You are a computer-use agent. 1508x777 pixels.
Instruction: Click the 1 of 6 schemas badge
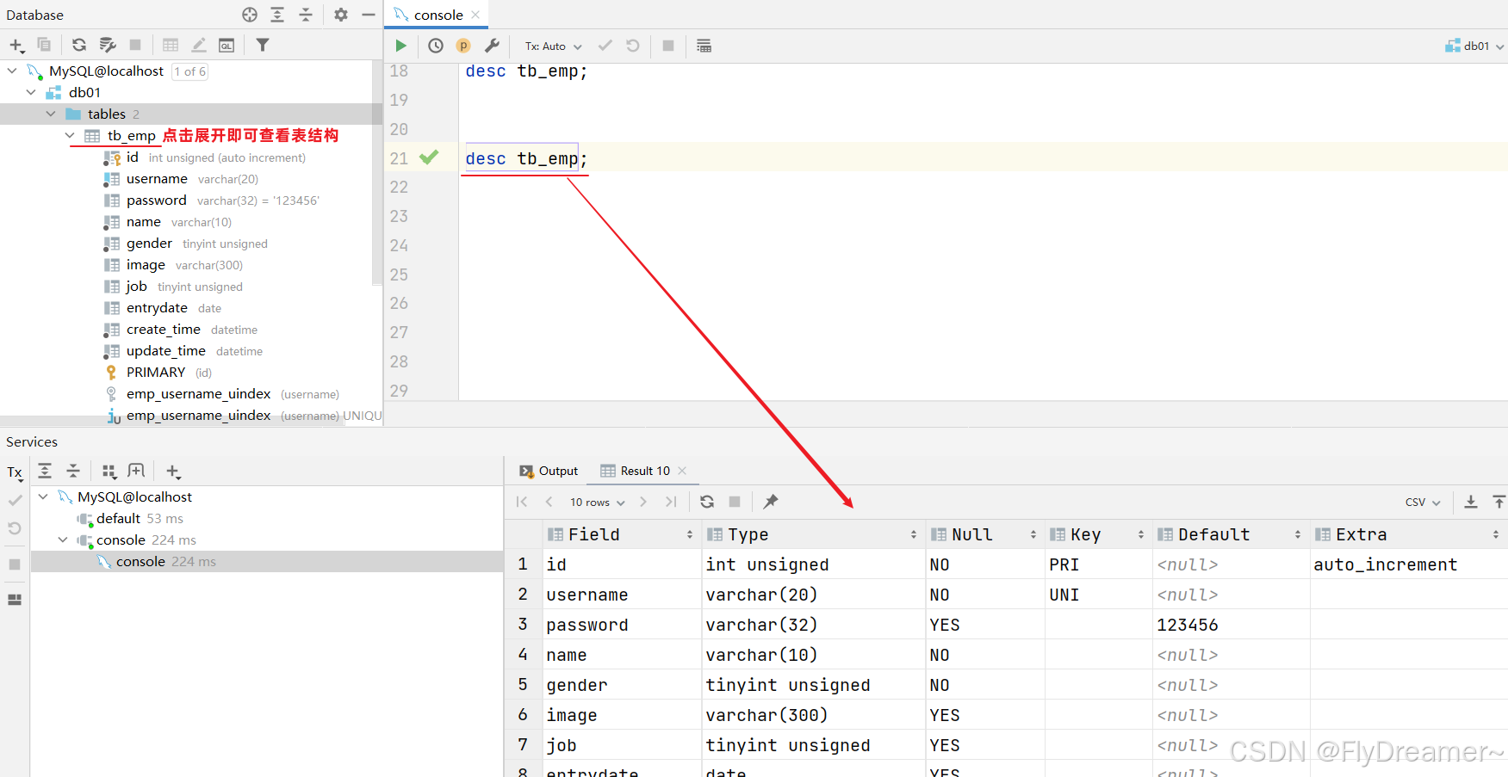pos(189,71)
